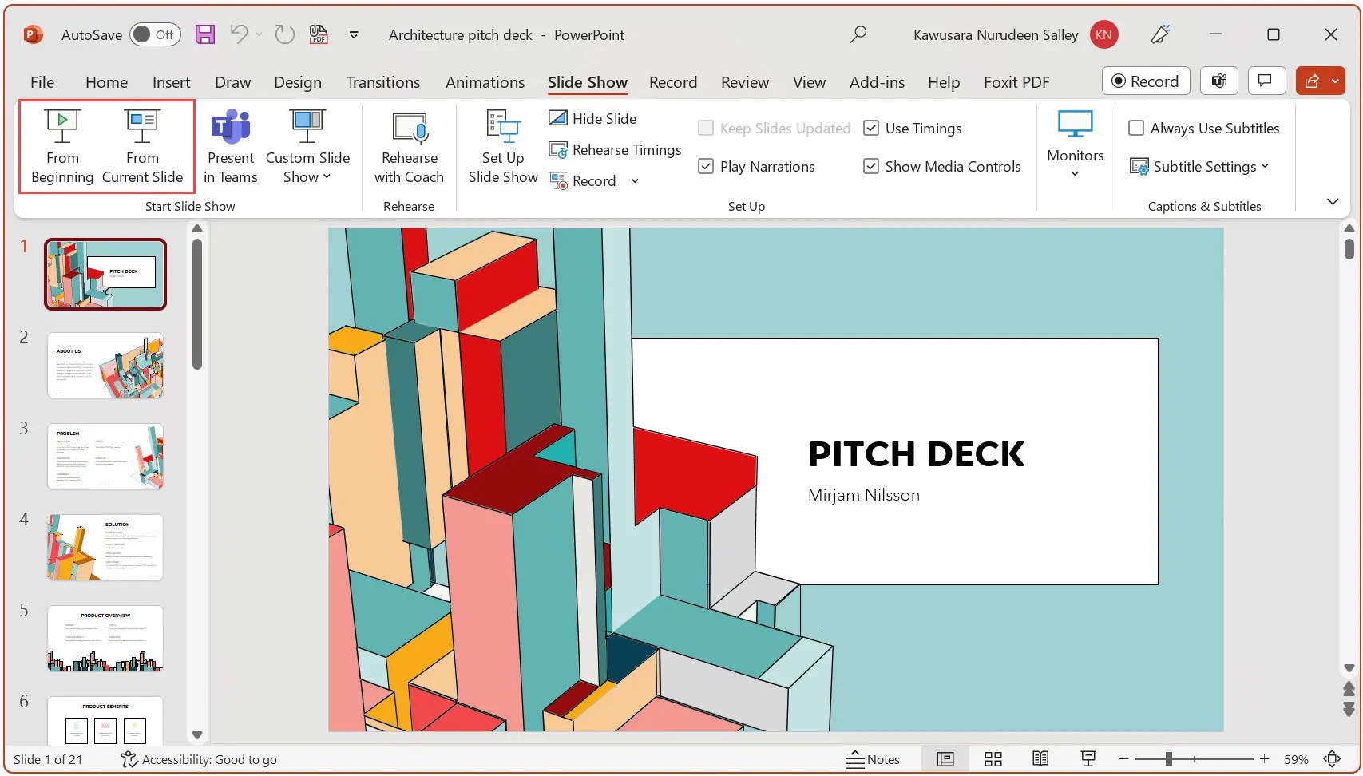1363x776 pixels.
Task: Expand Custom Slide Show dropdown
Action: coord(327,177)
